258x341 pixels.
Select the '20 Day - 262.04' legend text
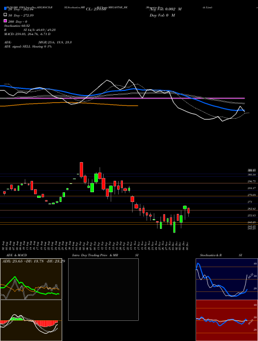21,9
